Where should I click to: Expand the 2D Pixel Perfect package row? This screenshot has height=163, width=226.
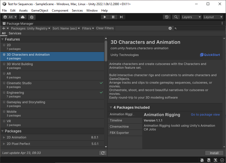coord(4,144)
